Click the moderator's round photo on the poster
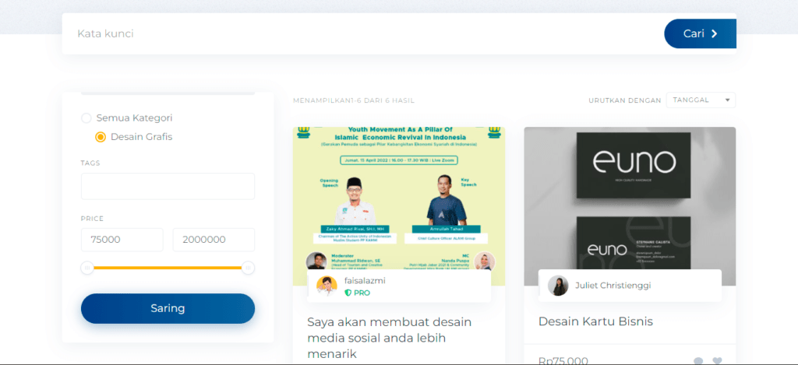This screenshot has width=798, height=365. point(316,261)
